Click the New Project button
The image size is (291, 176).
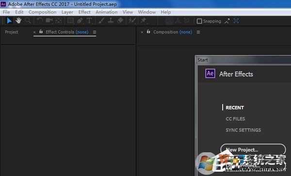click(253, 149)
